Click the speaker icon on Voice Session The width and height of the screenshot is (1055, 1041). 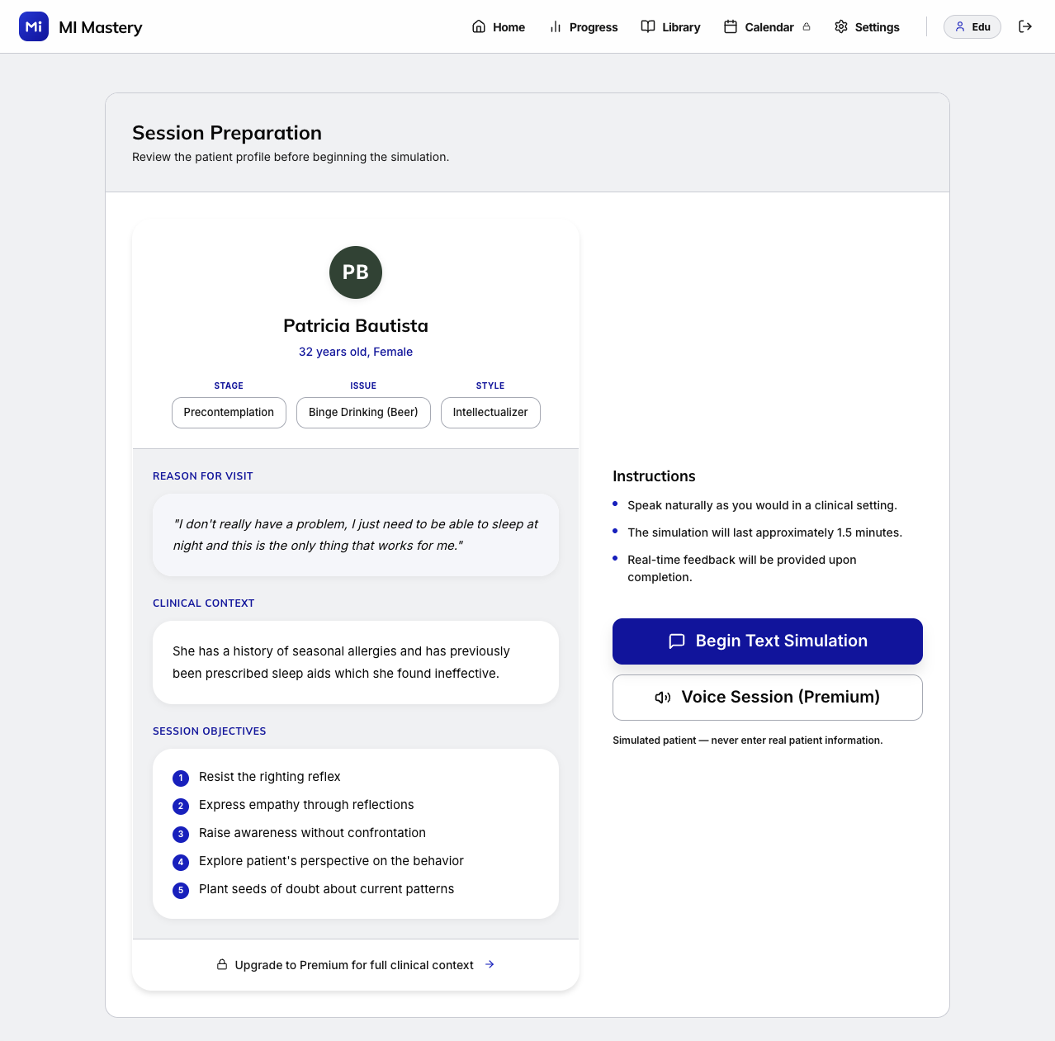pyautogui.click(x=663, y=698)
